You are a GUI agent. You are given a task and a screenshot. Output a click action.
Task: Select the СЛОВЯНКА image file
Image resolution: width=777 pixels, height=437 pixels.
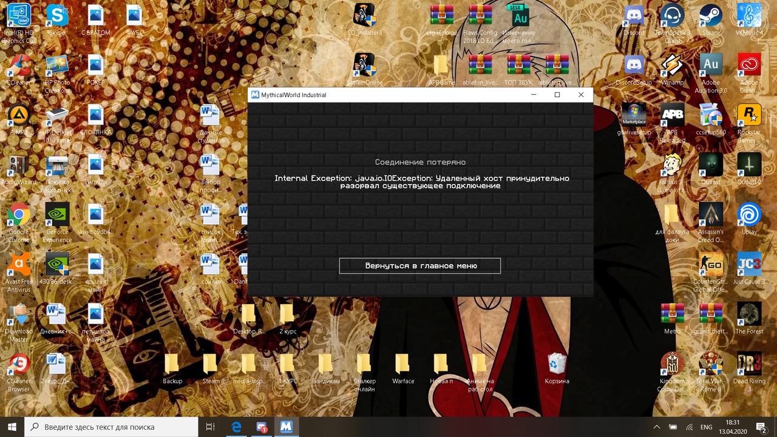[x=95, y=120]
